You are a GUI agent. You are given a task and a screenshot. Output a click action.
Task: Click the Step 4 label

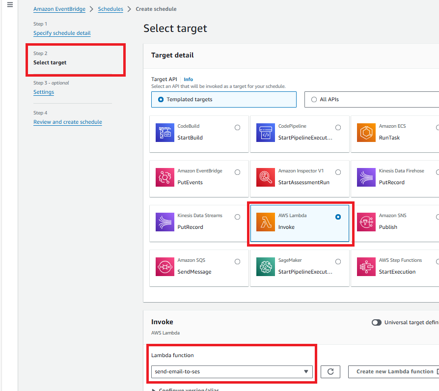pyautogui.click(x=40, y=113)
